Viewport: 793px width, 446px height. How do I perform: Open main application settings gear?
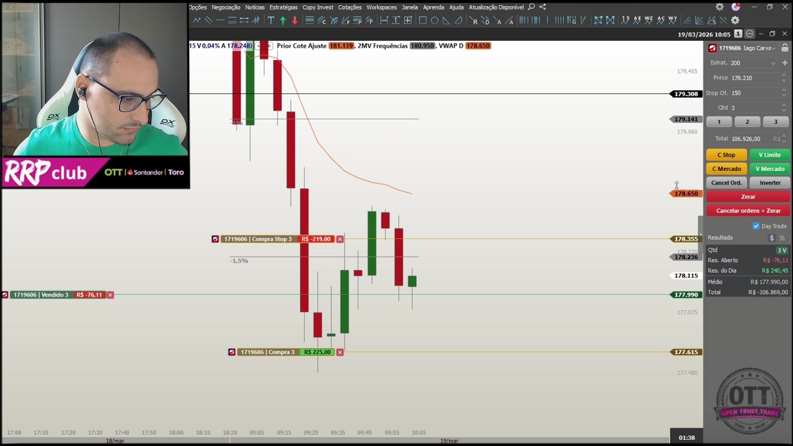click(x=719, y=7)
